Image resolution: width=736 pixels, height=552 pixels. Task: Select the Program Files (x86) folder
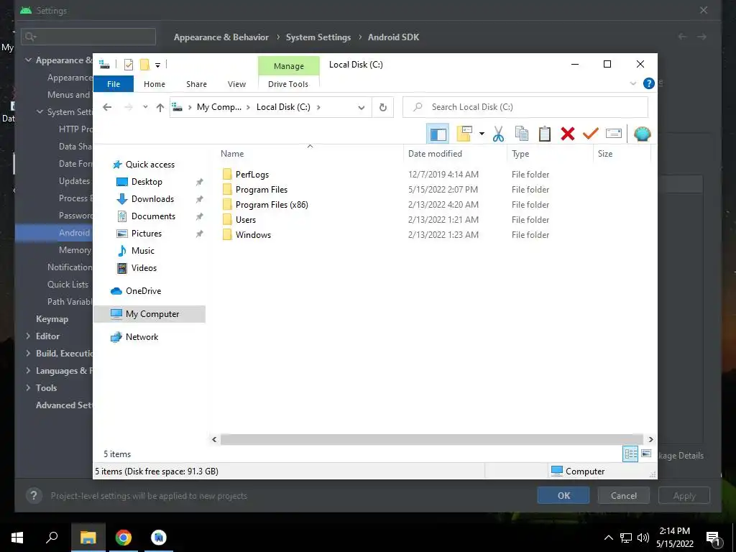point(272,205)
